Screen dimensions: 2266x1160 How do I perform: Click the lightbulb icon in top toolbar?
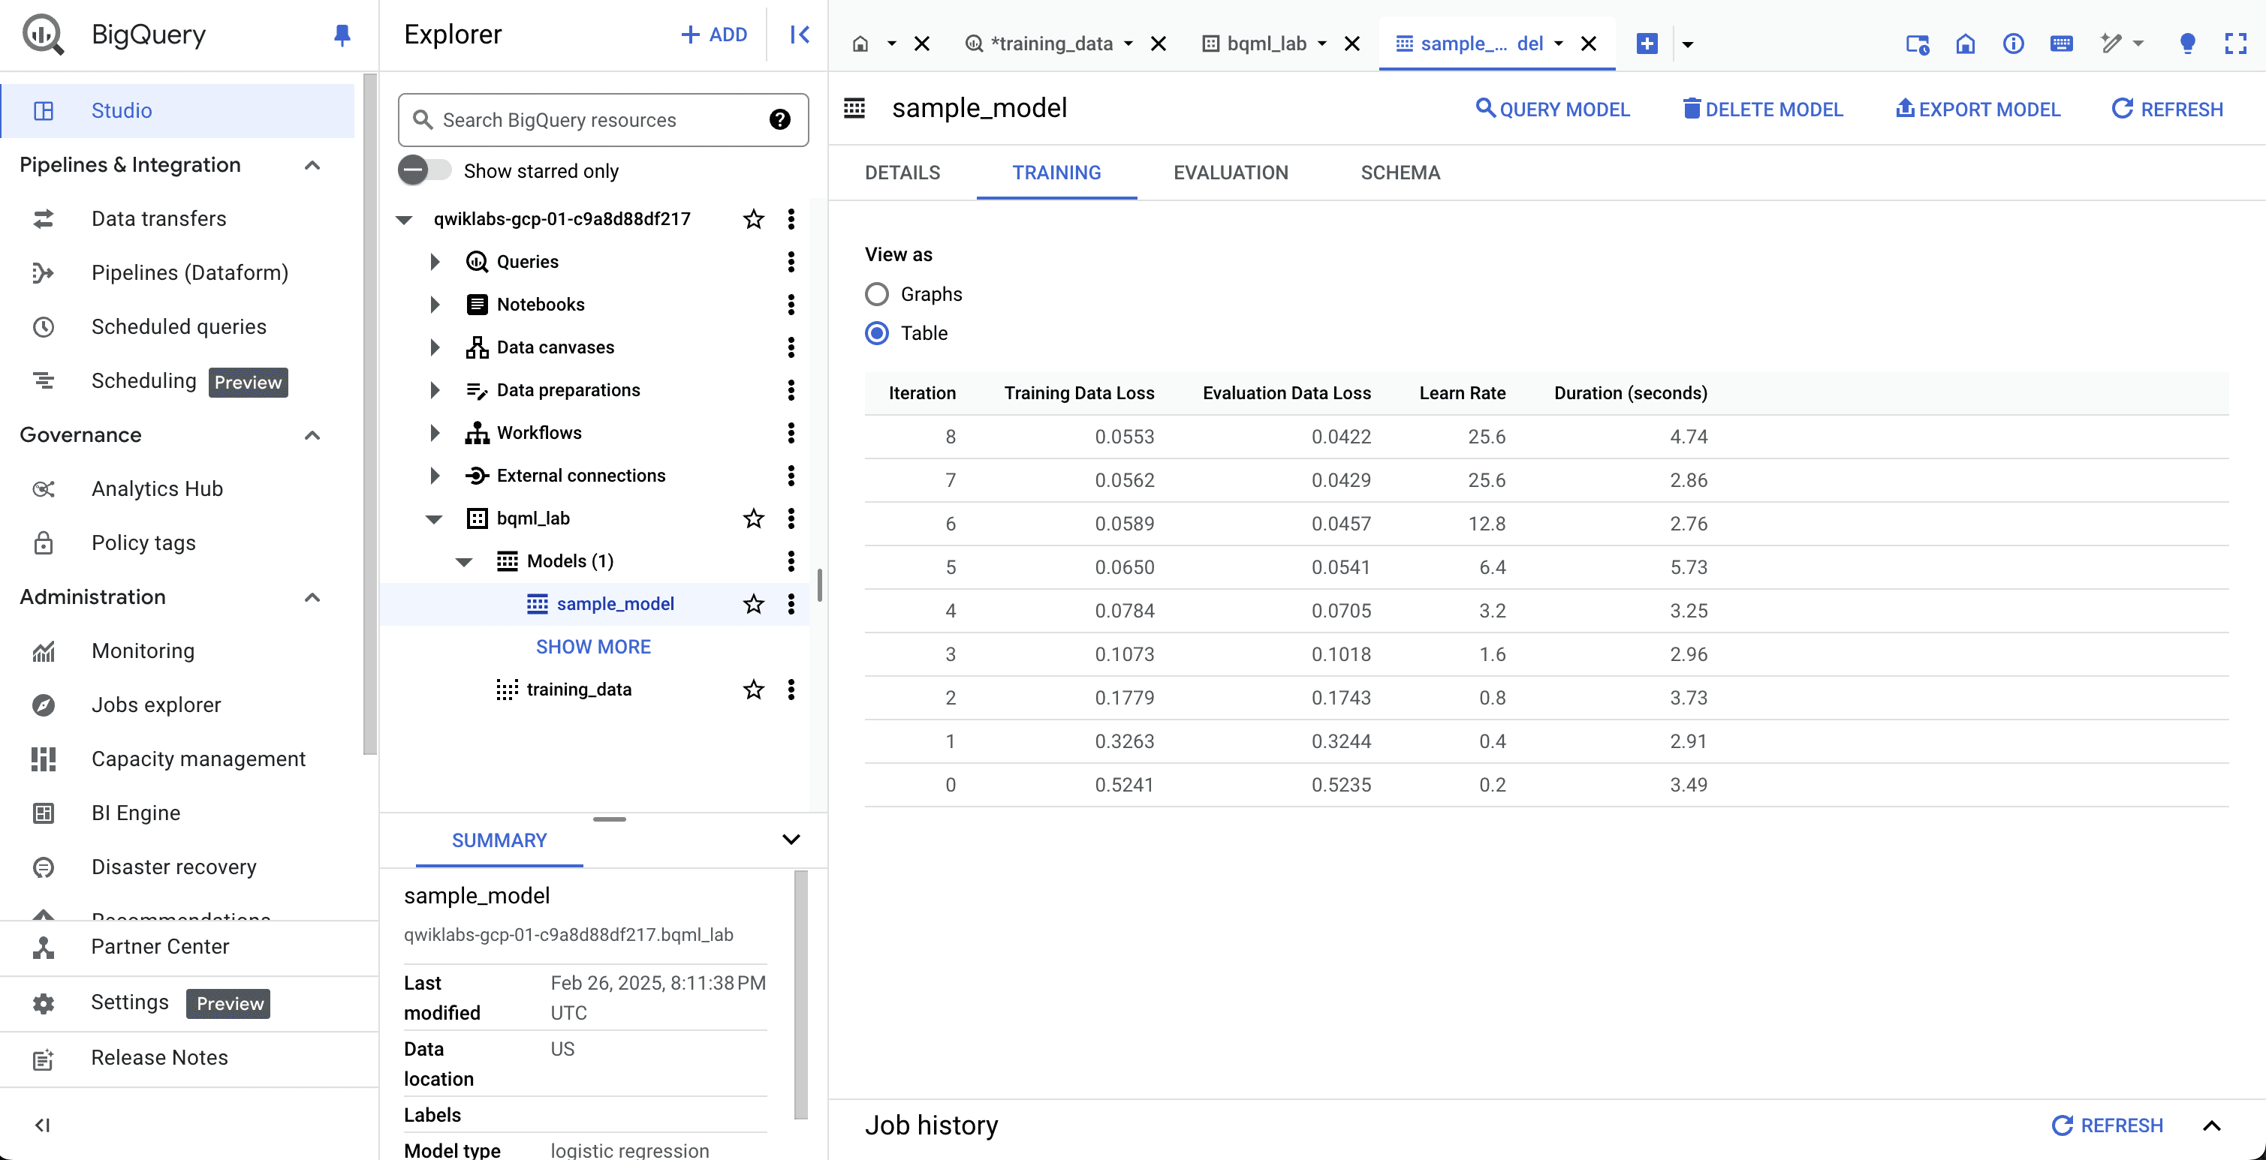point(2187,43)
